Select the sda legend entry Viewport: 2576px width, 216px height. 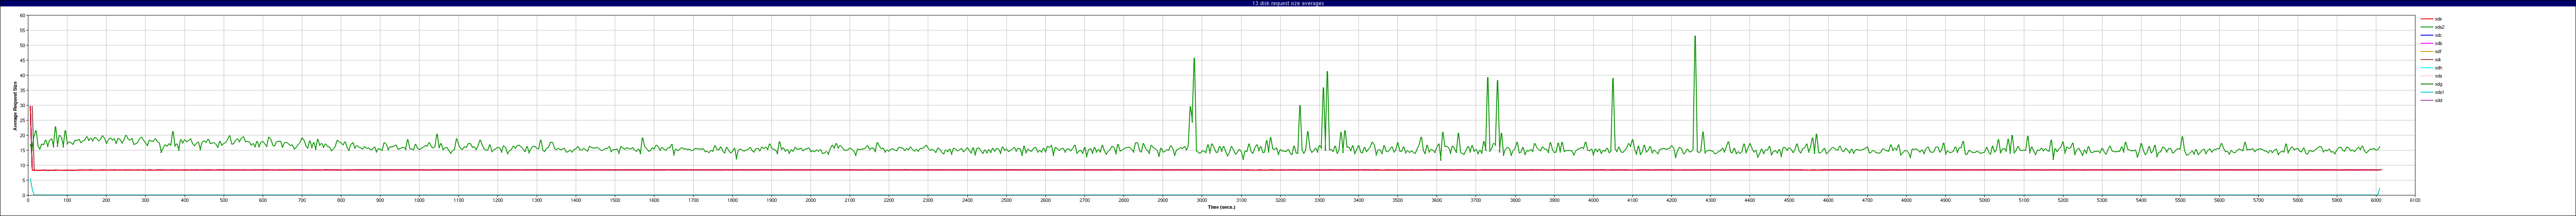2431,76
